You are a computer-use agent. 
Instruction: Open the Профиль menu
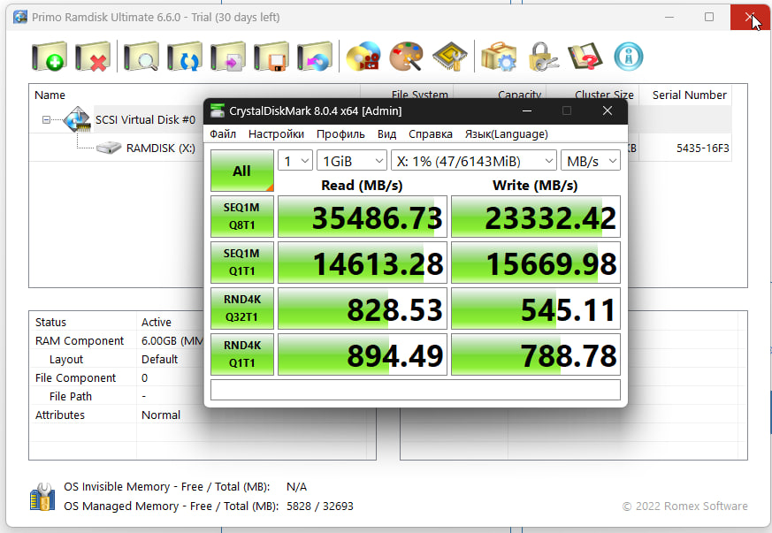[340, 133]
